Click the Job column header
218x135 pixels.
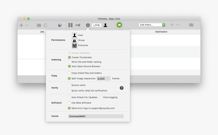(x=42, y=32)
